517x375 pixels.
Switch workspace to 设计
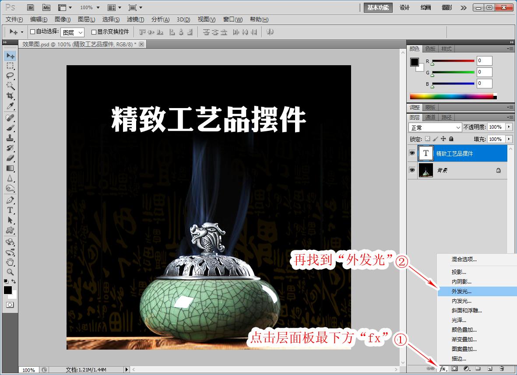(404, 7)
